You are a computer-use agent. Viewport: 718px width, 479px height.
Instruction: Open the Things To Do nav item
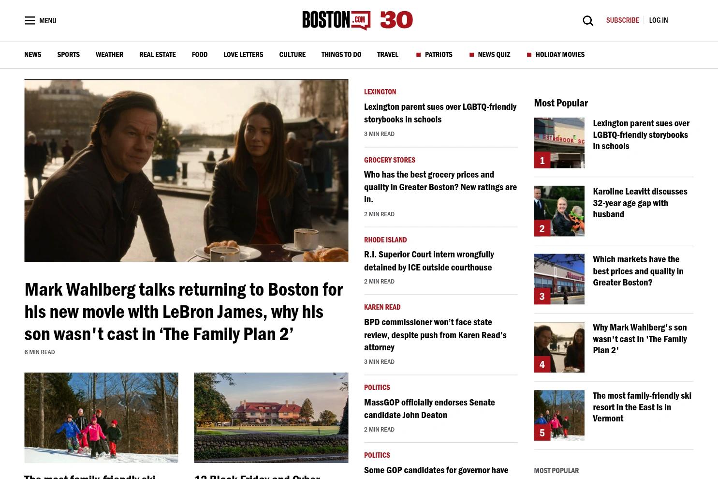click(341, 55)
